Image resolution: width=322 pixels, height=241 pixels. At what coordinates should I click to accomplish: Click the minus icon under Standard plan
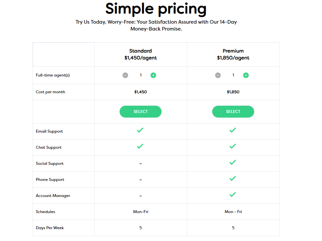pos(125,75)
